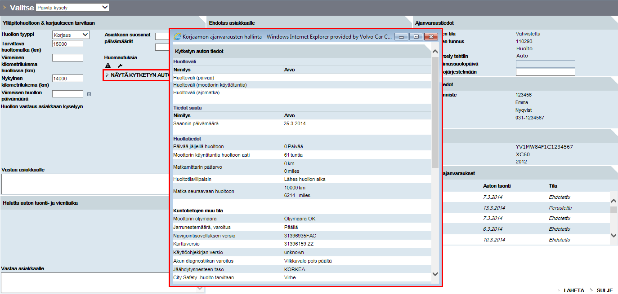
Task: Click the Karttaversio value 31396159 ZZ
Action: click(x=299, y=244)
